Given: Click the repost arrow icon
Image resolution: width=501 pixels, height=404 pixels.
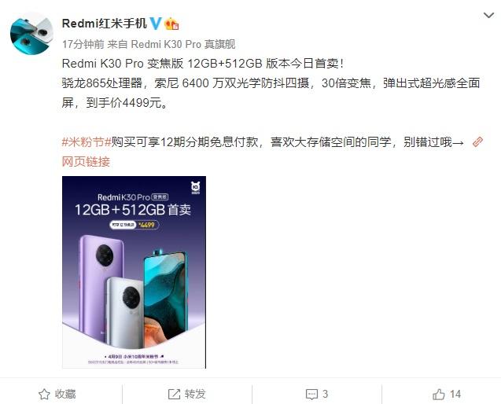Looking at the screenshot, I should pyautogui.click(x=174, y=394).
